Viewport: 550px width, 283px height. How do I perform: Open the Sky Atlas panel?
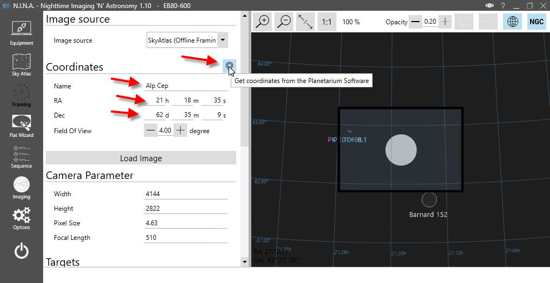click(22, 64)
